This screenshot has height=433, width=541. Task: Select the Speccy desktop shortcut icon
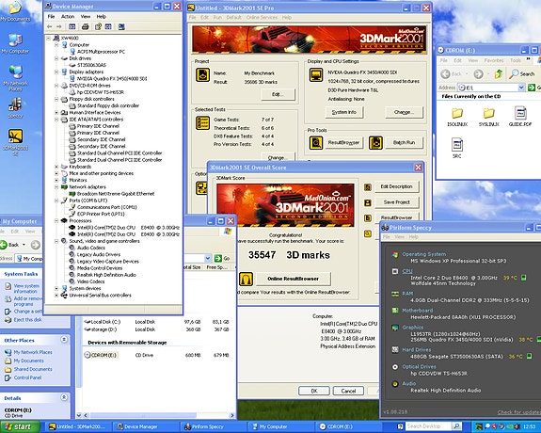point(15,108)
